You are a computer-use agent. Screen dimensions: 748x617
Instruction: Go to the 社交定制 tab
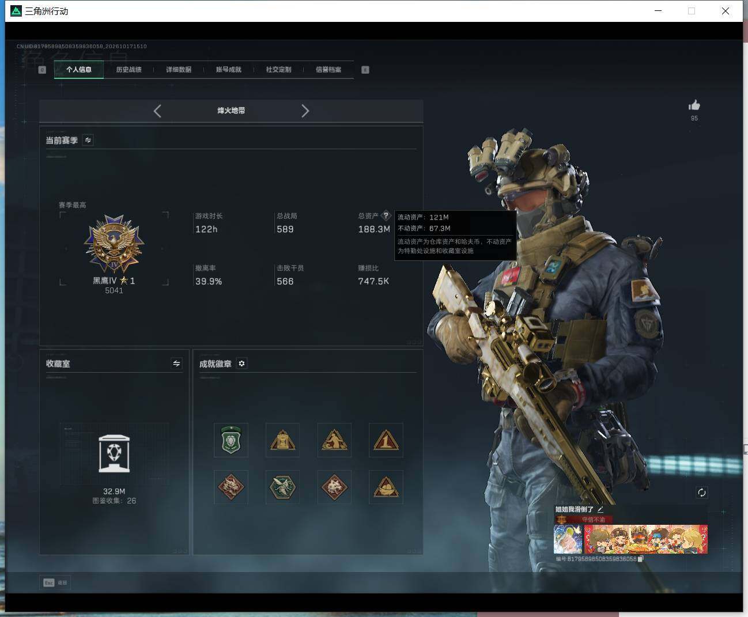pyautogui.click(x=278, y=70)
